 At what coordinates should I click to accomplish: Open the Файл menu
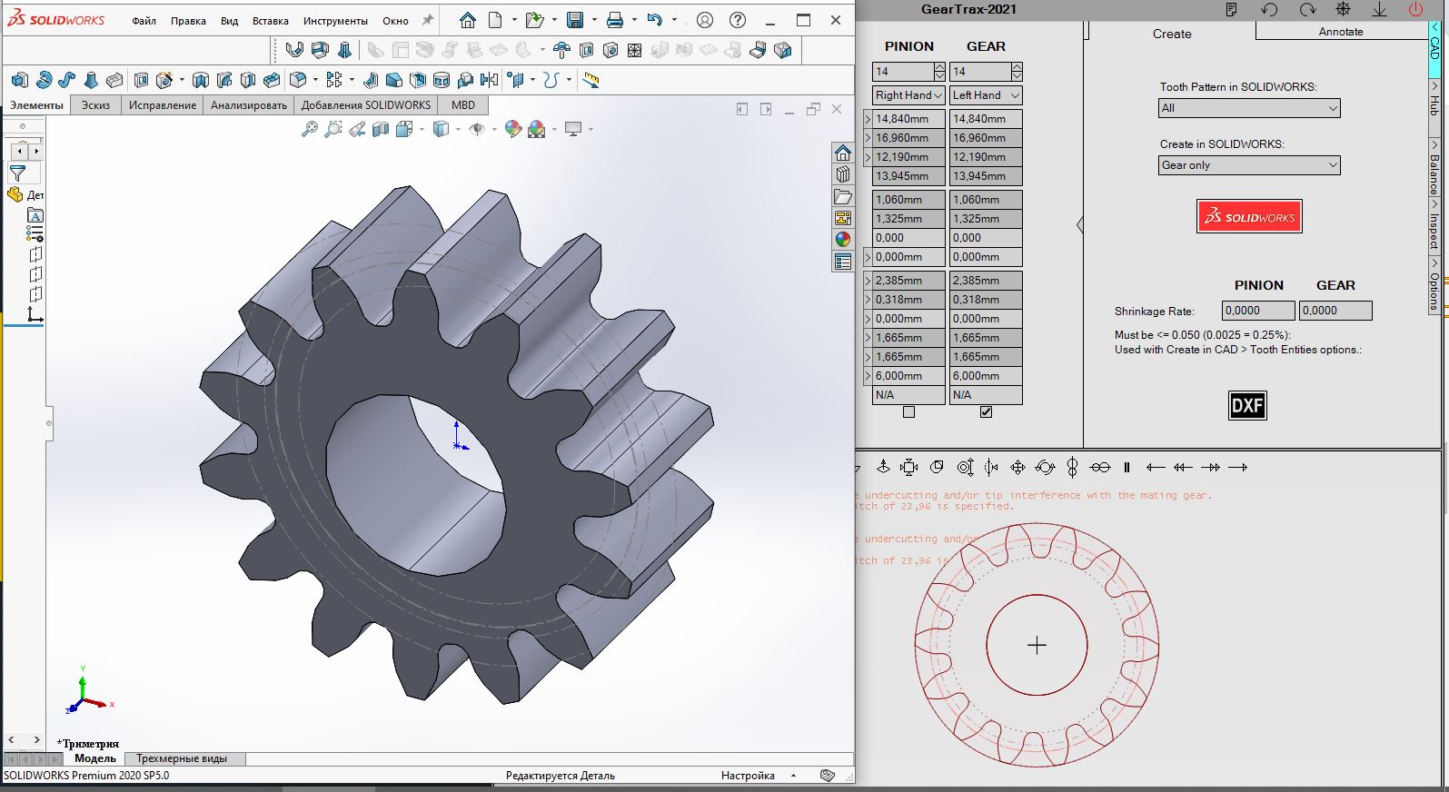click(x=144, y=21)
